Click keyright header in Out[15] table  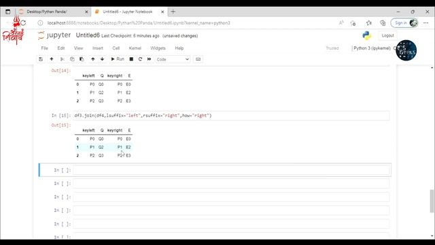115,130
